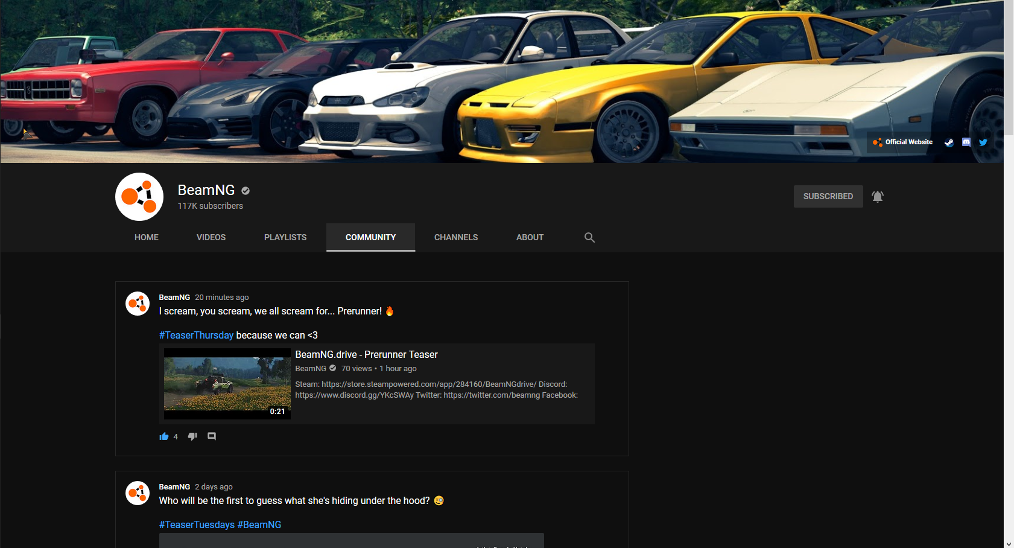
Task: Open the #BeamNG hashtag
Action: (x=259, y=524)
